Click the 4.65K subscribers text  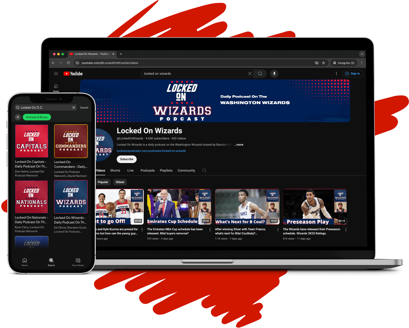[x=157, y=138]
